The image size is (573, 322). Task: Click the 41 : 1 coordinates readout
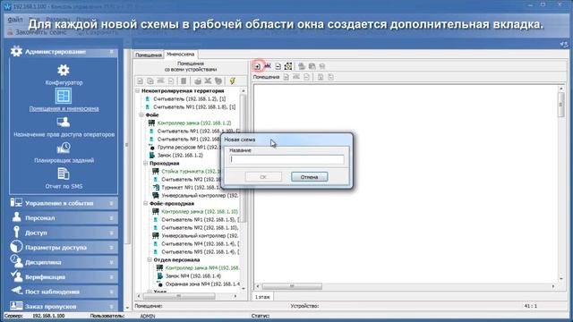(531, 306)
